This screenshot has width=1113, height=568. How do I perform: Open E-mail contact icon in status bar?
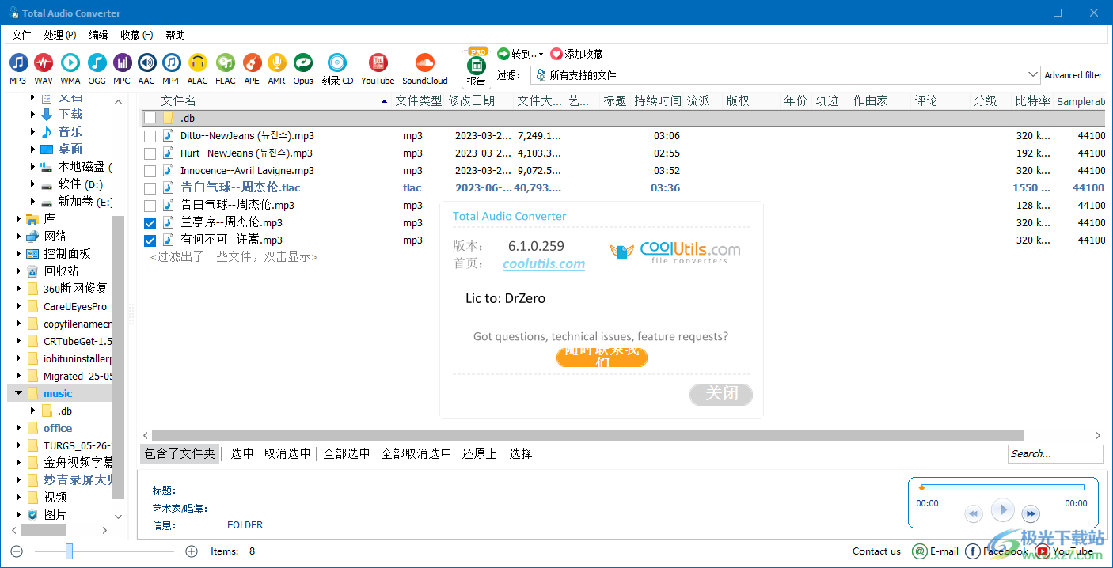coord(920,551)
